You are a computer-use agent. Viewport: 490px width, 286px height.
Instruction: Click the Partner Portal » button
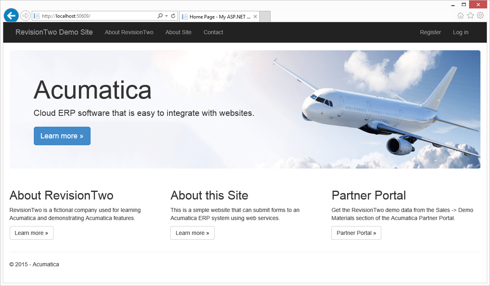pyautogui.click(x=356, y=233)
